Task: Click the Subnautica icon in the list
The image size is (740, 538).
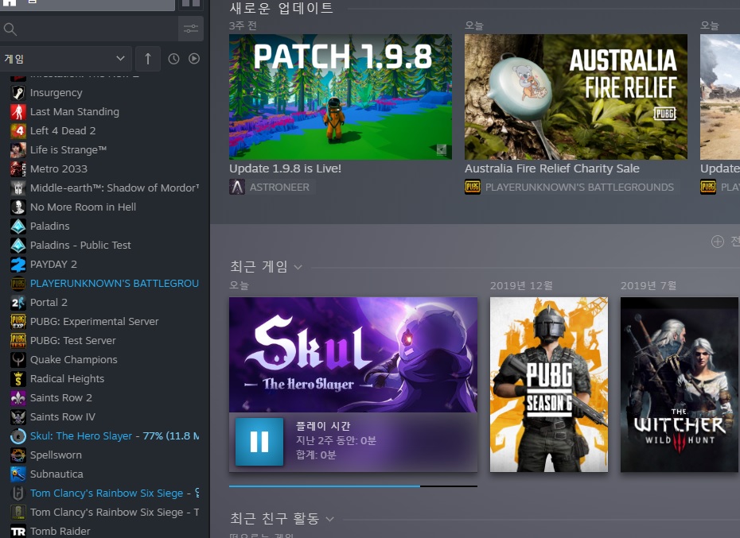Action: (18, 474)
